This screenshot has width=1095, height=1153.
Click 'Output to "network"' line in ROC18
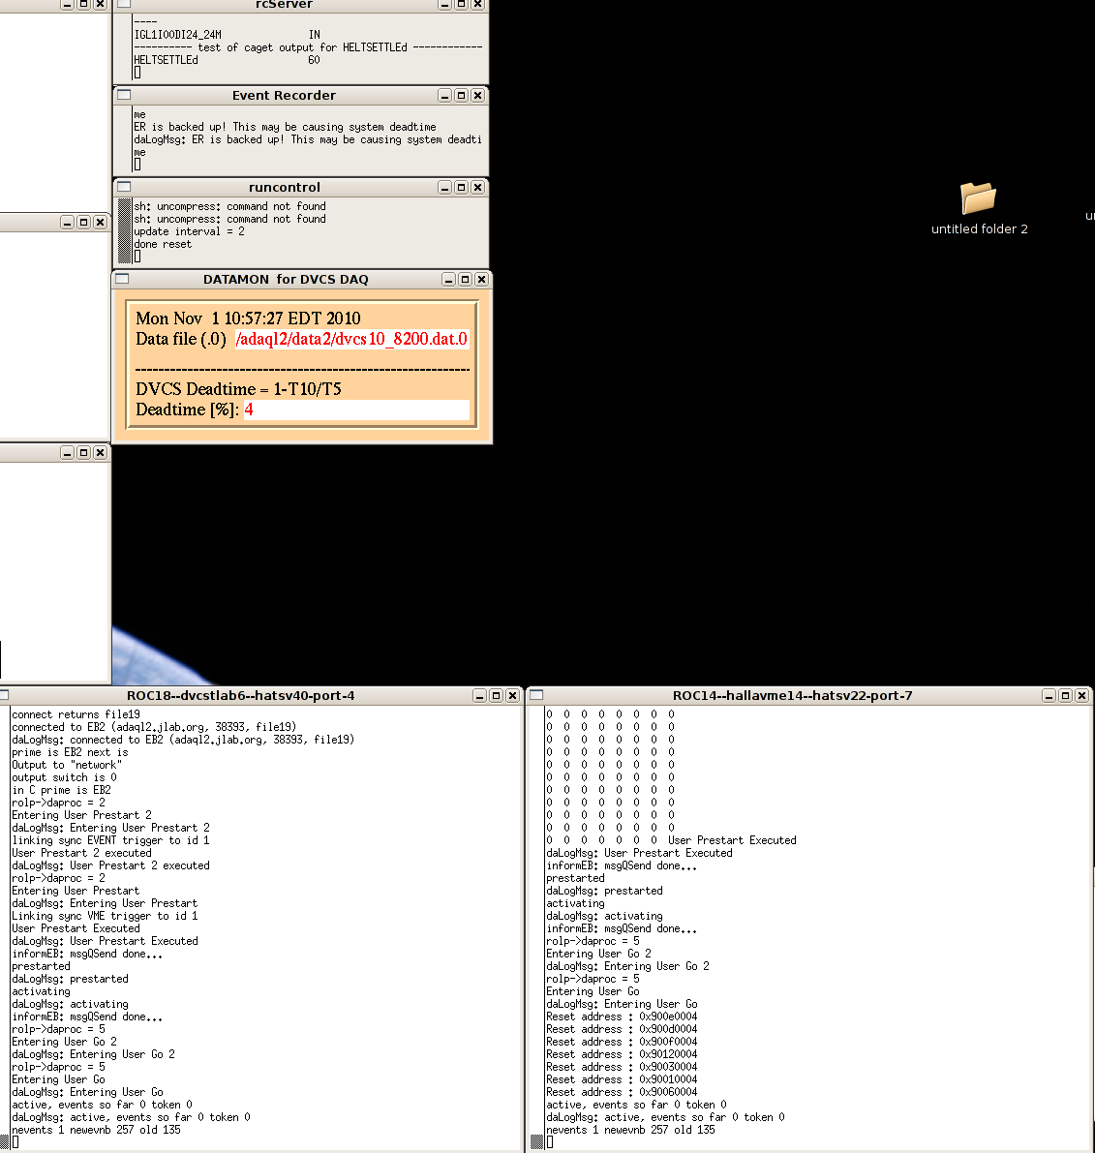67,765
